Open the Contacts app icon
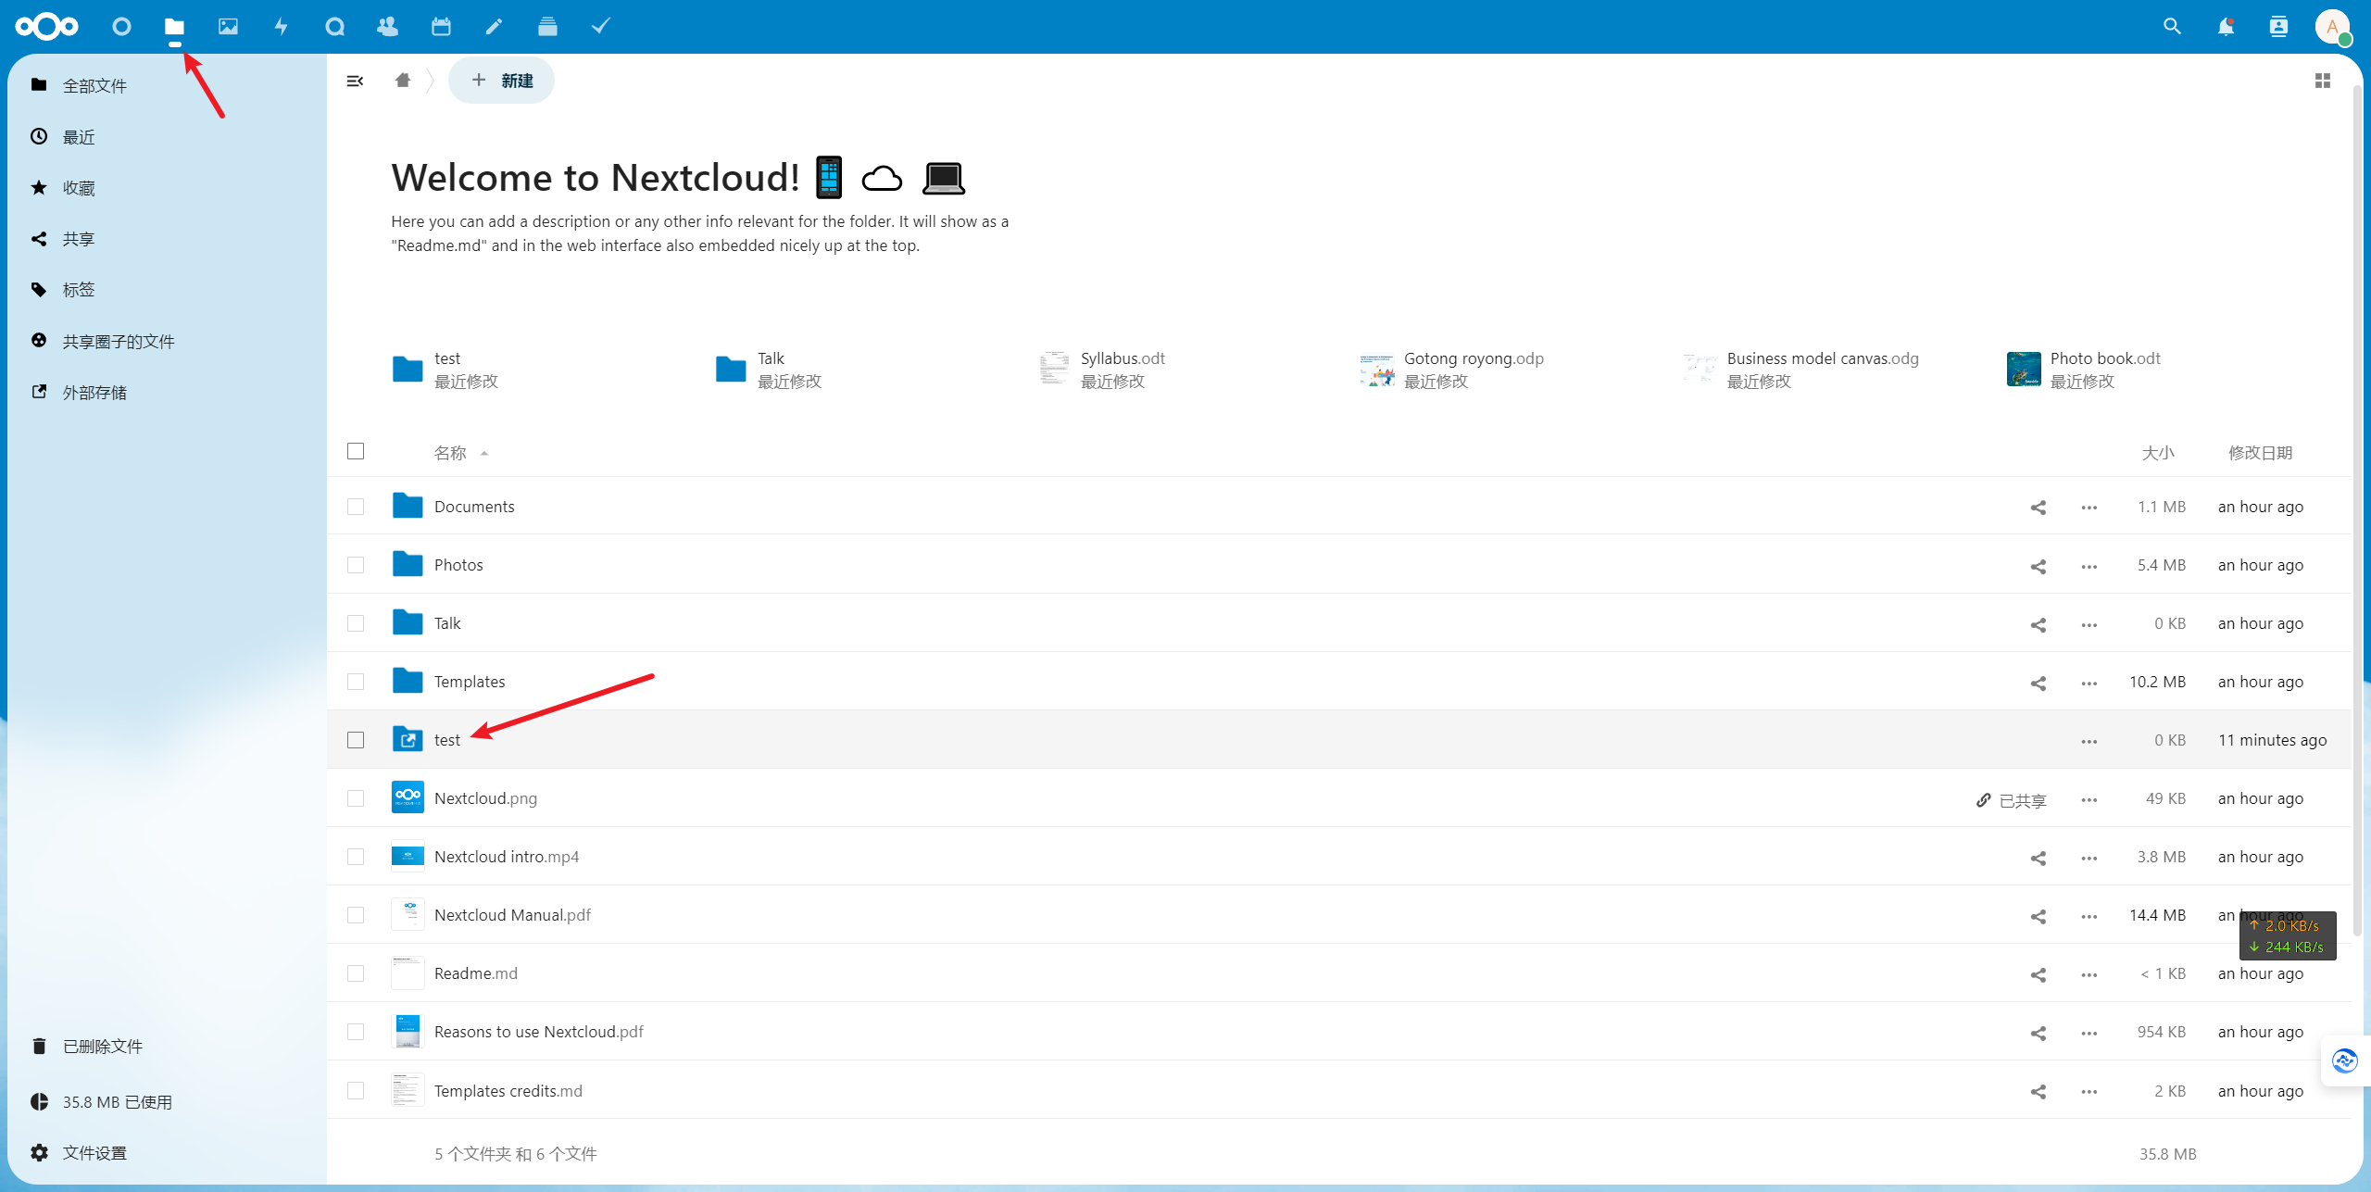 click(x=387, y=26)
